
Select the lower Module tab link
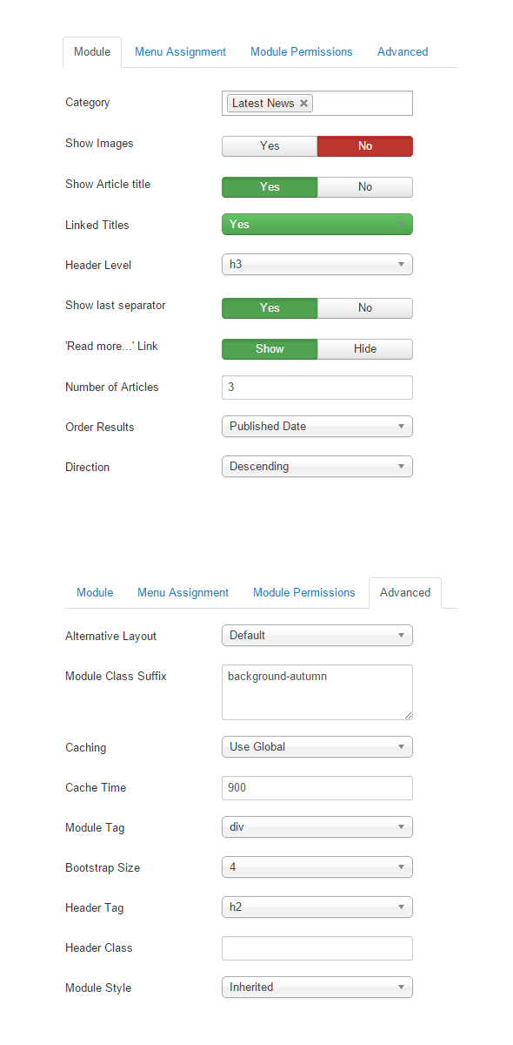click(x=95, y=593)
